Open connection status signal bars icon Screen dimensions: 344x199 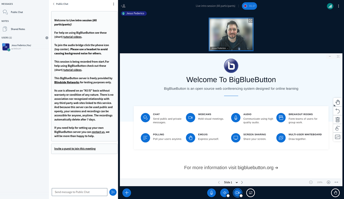click(330, 6)
